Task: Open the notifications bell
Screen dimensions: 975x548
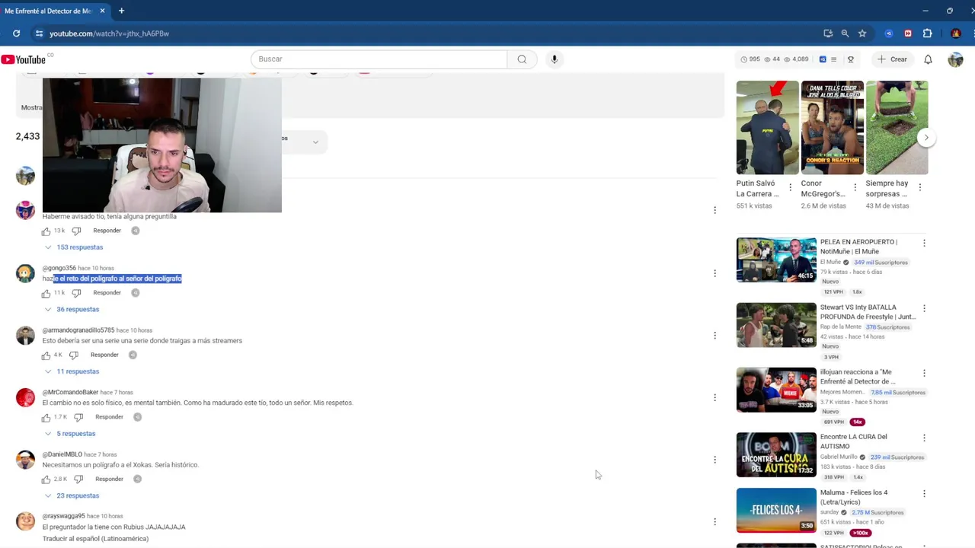Action: [928, 59]
